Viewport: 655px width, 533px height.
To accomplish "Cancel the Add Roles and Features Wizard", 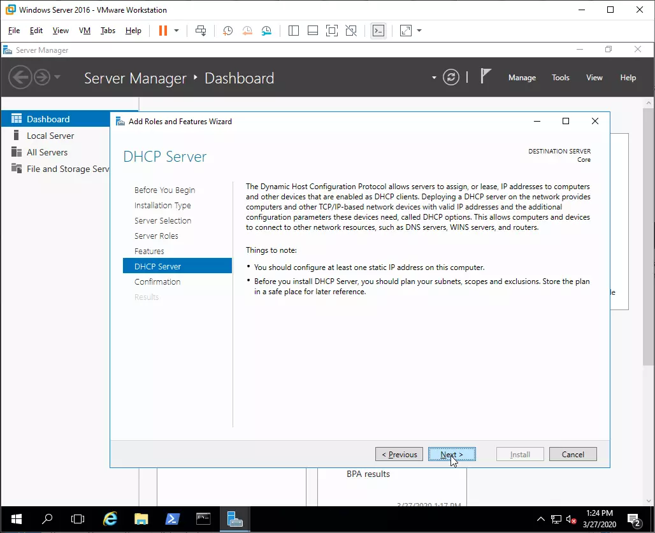I will (573, 454).
